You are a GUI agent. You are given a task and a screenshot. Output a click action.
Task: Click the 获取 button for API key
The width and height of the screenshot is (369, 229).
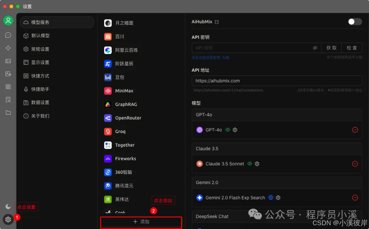tap(331, 48)
